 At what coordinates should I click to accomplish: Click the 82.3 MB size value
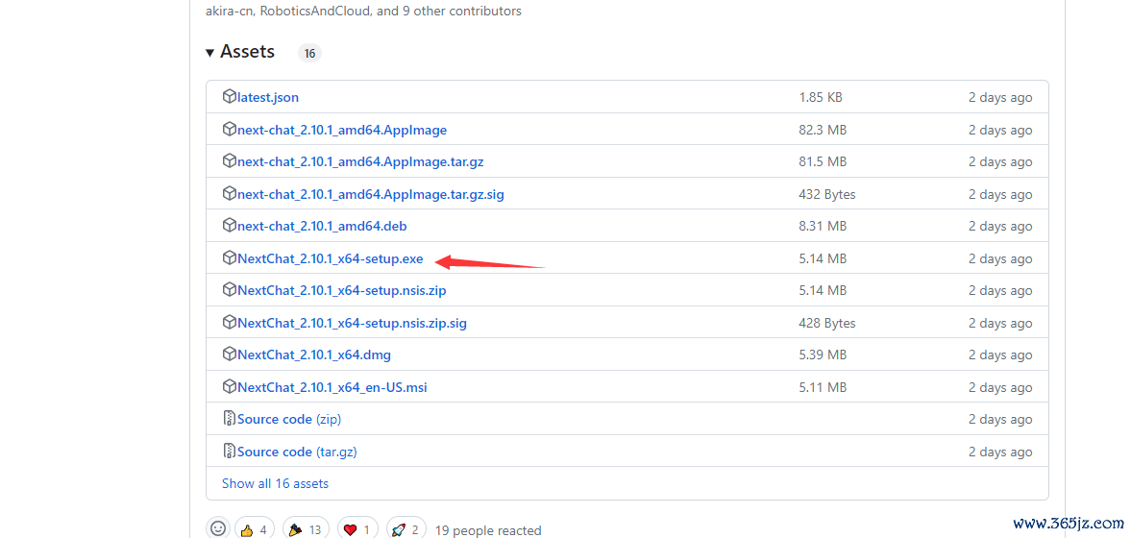(823, 130)
